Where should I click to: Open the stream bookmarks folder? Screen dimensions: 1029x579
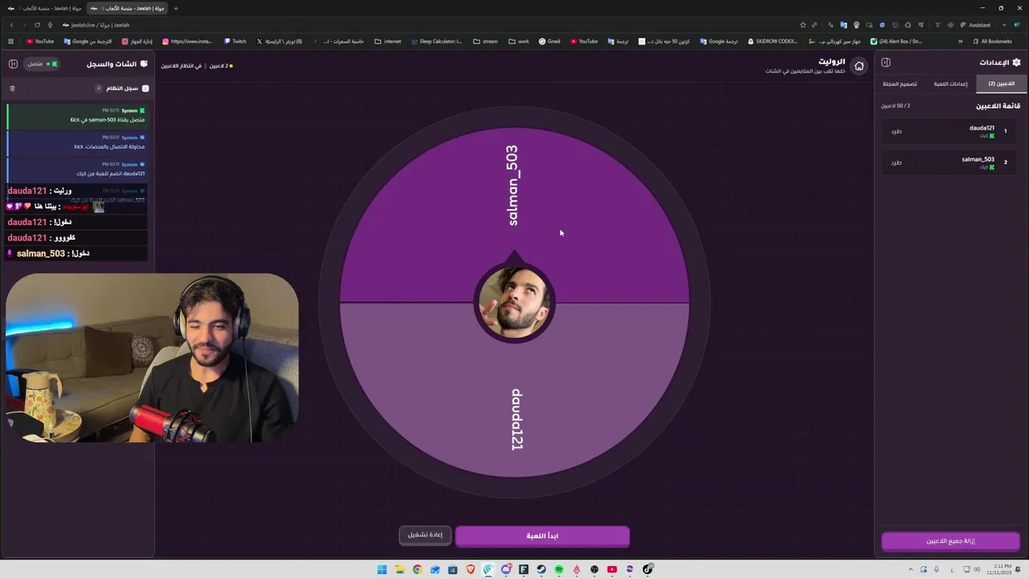(486, 41)
